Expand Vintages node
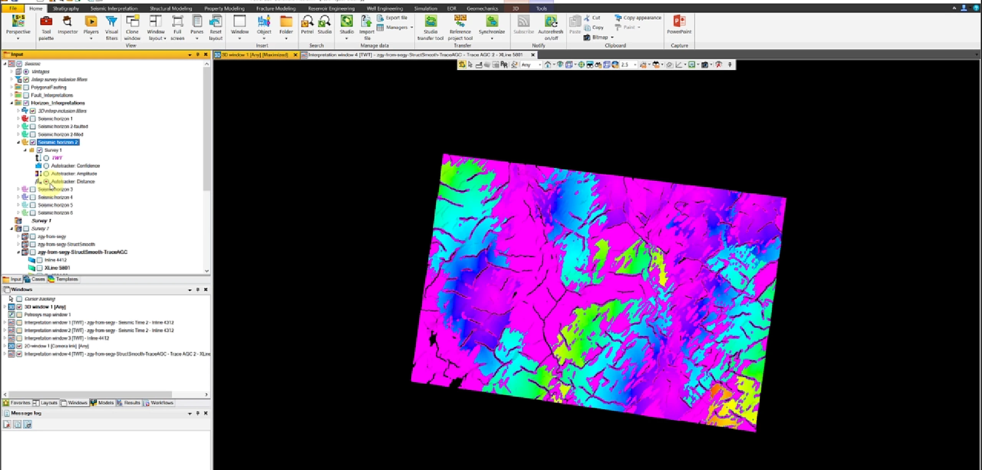The width and height of the screenshot is (982, 470). (x=12, y=72)
